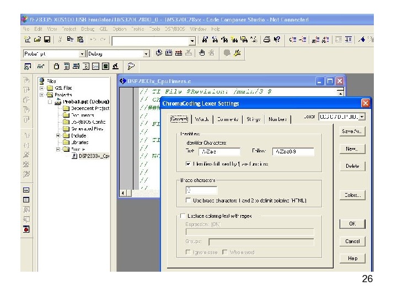This screenshot has height=297, width=397.
Task: Open the Project menu
Action: tap(69, 29)
